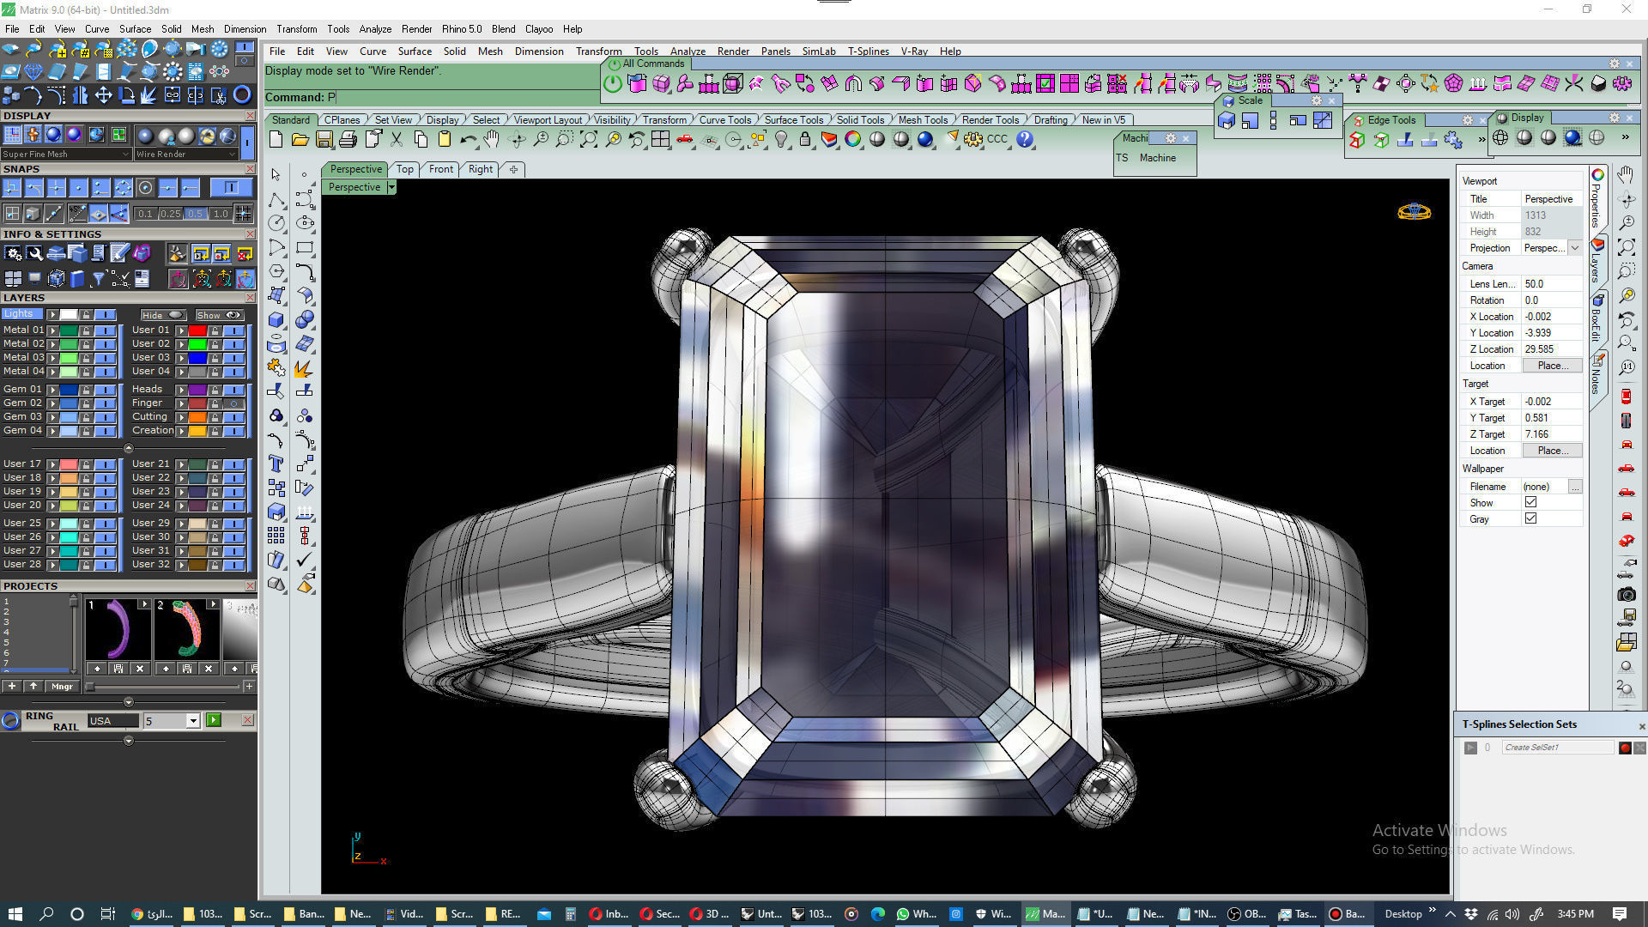This screenshot has width=1648, height=927.
Task: Click the blue Help question mark icon
Action: [1025, 139]
